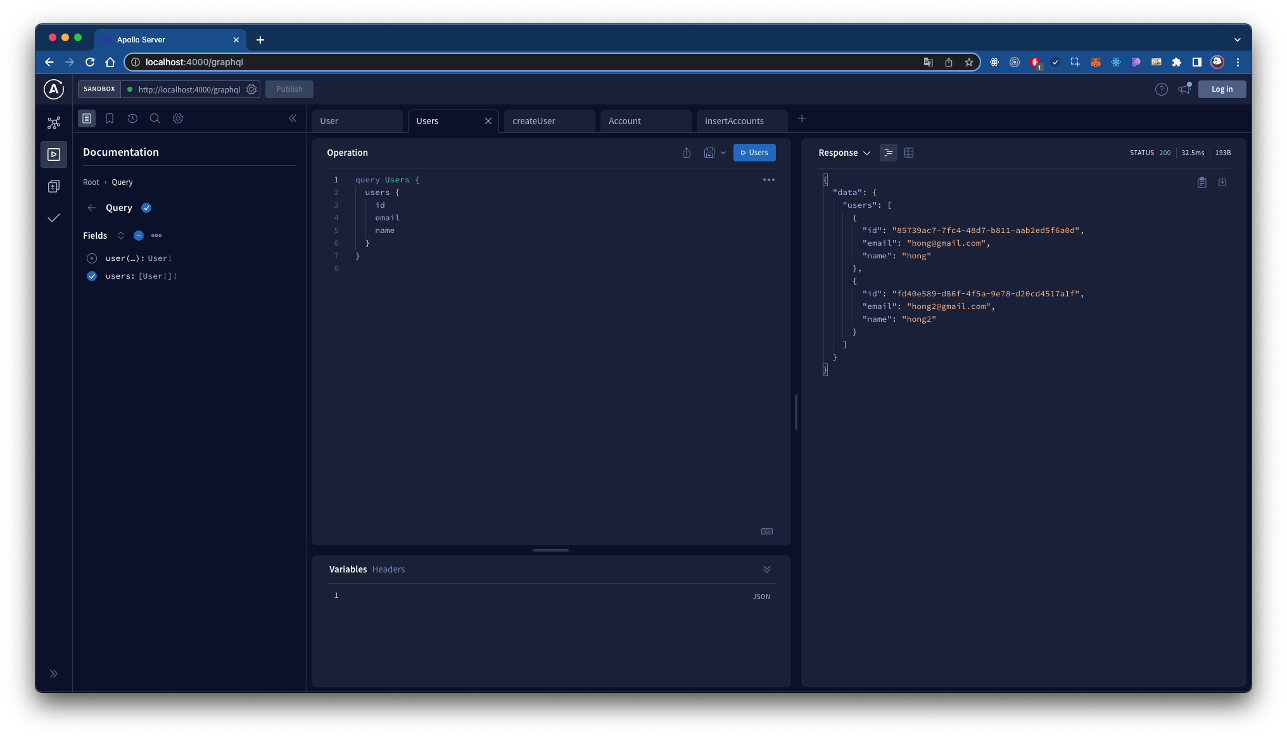This screenshot has height=739, width=1287.
Task: Collapse the Variables panel with chevrons
Action: click(x=767, y=569)
